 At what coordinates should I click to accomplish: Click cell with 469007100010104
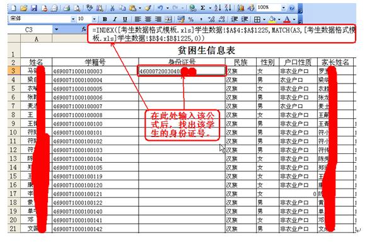(x=95, y=158)
